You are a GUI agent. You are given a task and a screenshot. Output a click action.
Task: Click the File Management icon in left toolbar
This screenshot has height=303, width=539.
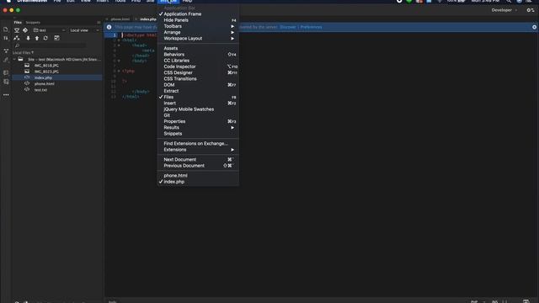(6, 38)
